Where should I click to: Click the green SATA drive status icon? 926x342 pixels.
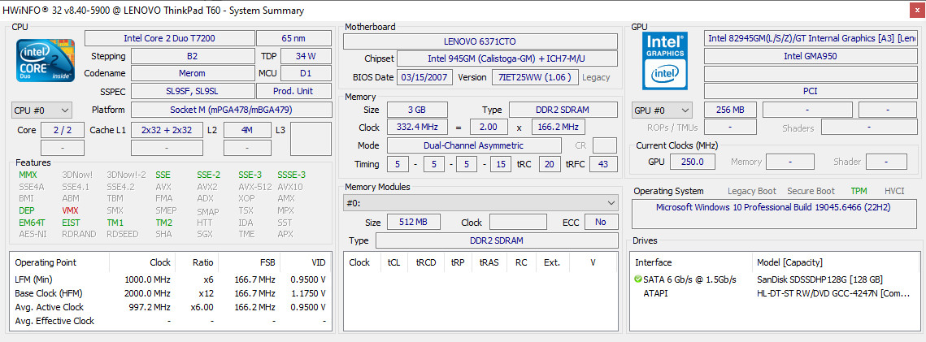[x=638, y=279]
